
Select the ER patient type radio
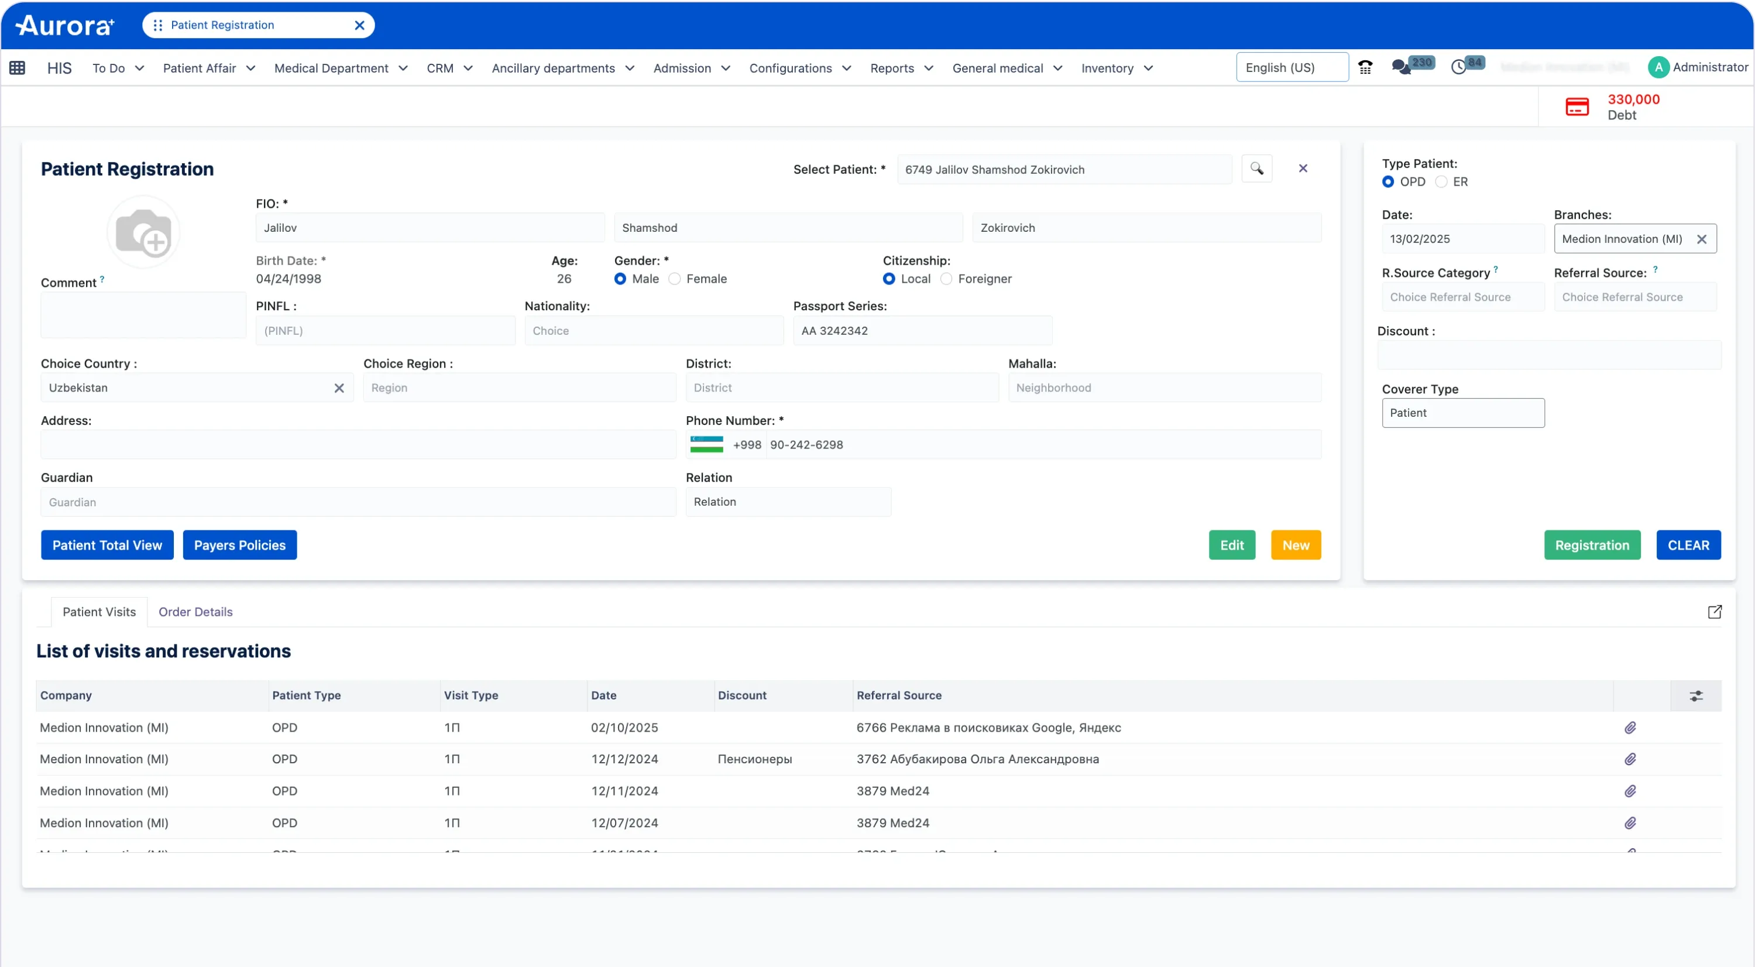coord(1443,182)
